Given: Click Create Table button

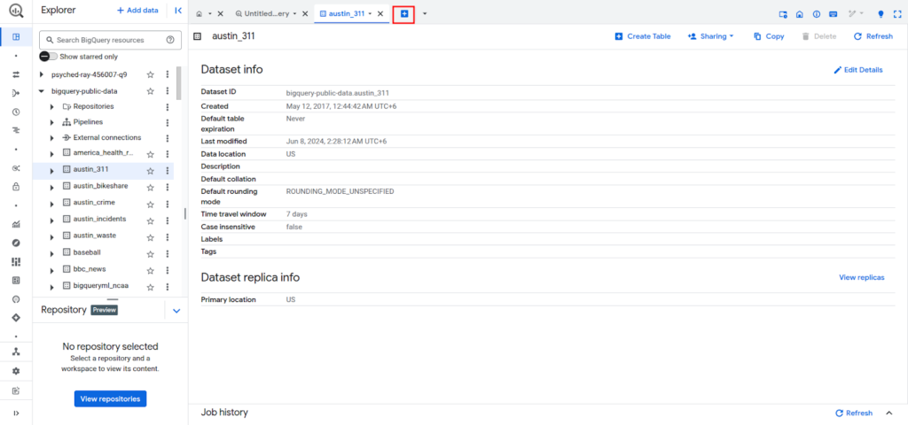Looking at the screenshot, I should (x=643, y=36).
